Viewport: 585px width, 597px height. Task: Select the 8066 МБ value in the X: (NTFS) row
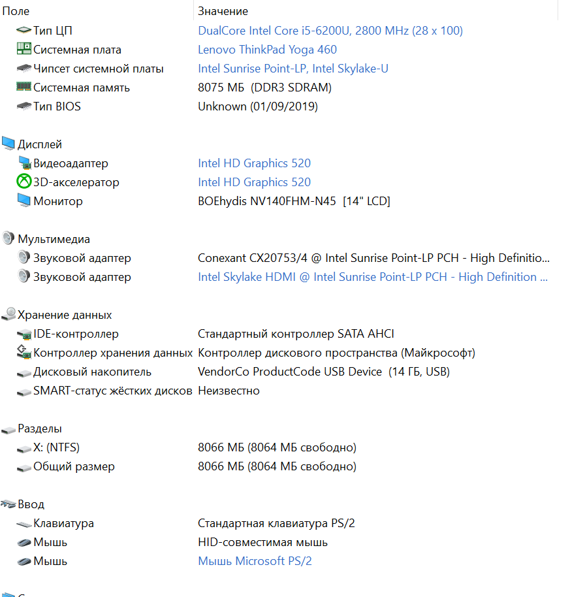point(277,447)
